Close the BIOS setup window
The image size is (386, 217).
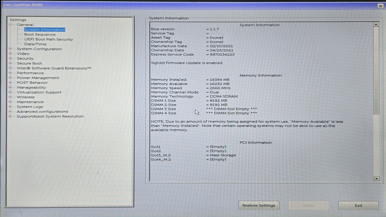click(380, 6)
